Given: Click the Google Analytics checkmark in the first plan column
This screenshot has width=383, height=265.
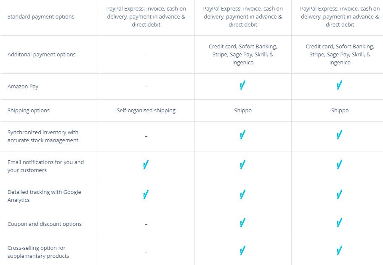Looking at the screenshot, I should 146,195.
